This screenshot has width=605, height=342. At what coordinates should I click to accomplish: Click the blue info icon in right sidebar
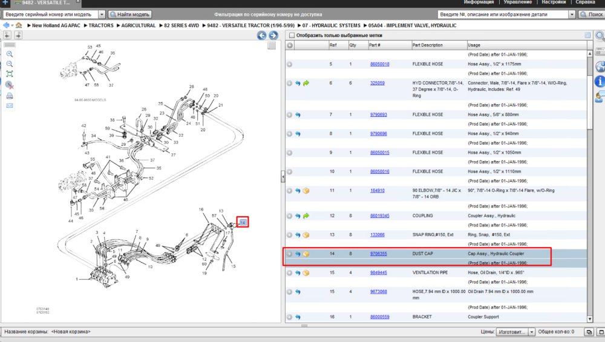click(600, 81)
